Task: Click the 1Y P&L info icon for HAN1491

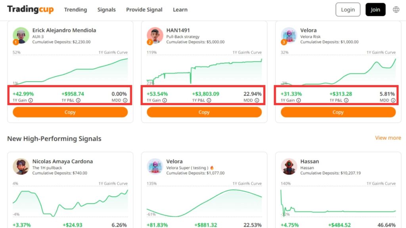Action: point(212,101)
